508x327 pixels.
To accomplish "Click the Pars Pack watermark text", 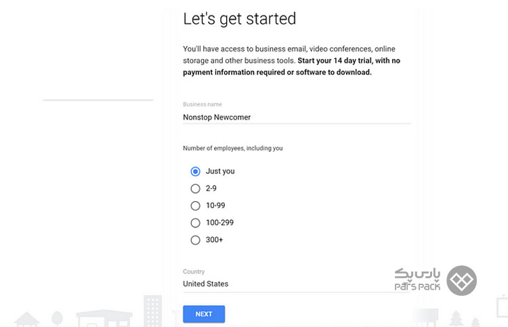I will [417, 279].
